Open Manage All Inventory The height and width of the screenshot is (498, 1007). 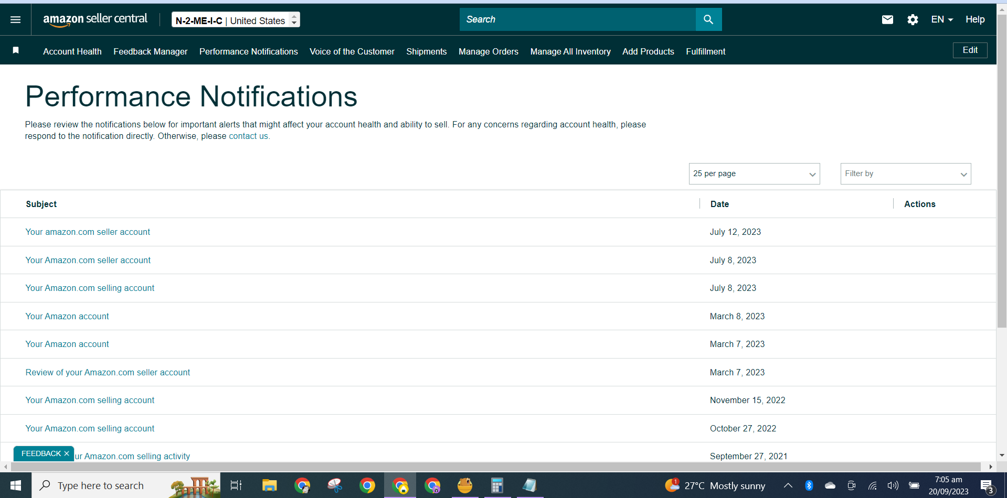570,51
